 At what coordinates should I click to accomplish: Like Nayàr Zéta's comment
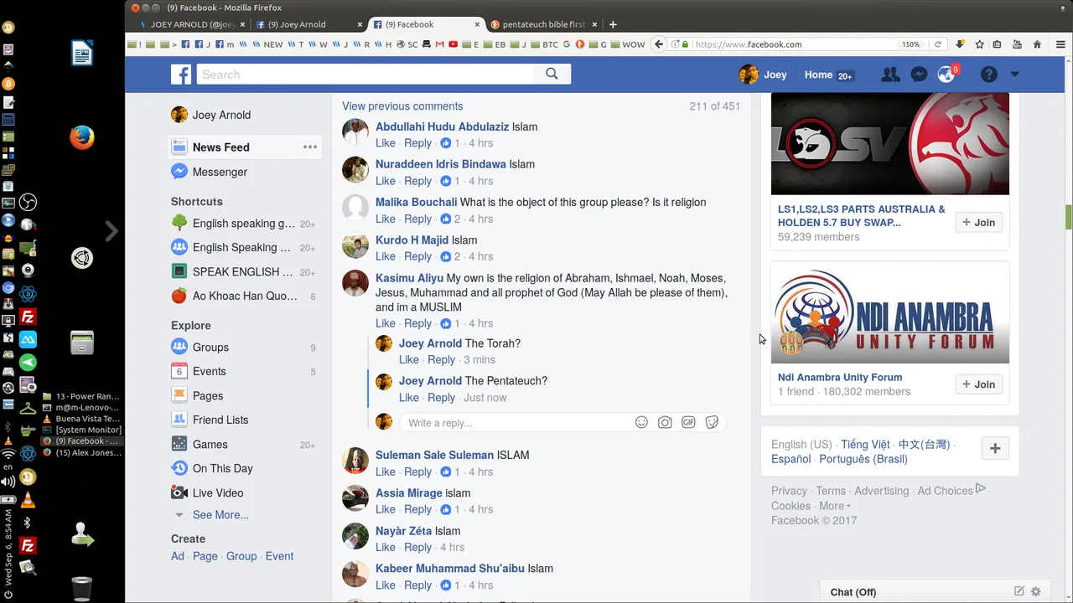coord(386,548)
